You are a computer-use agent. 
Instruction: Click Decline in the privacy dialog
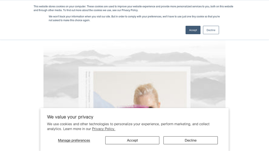click(190, 140)
